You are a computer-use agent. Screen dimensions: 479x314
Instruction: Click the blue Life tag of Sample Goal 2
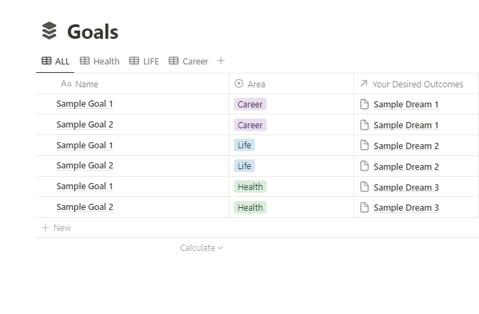(x=244, y=166)
